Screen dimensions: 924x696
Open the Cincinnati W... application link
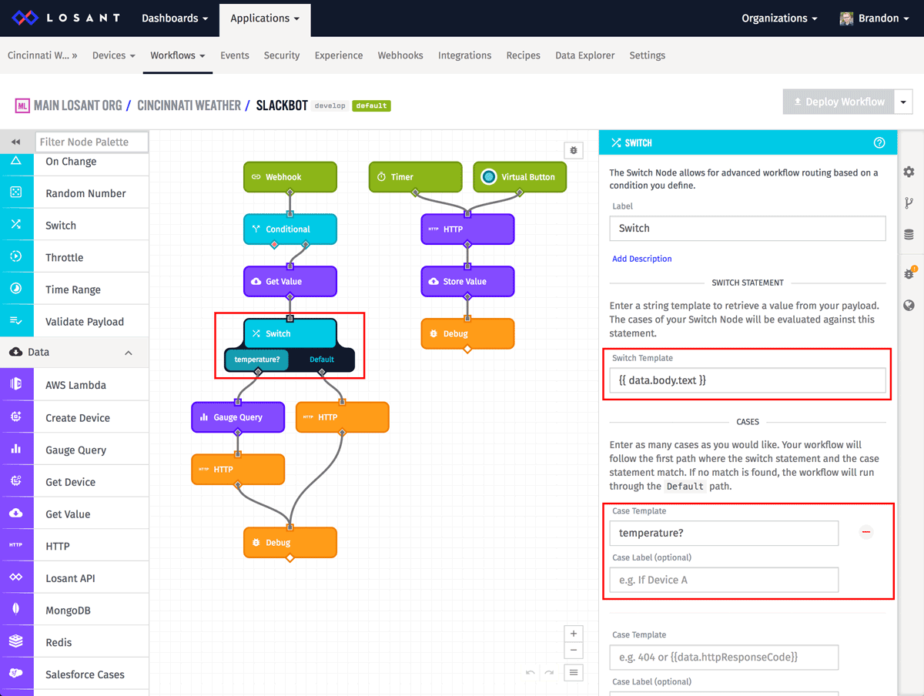(x=42, y=55)
